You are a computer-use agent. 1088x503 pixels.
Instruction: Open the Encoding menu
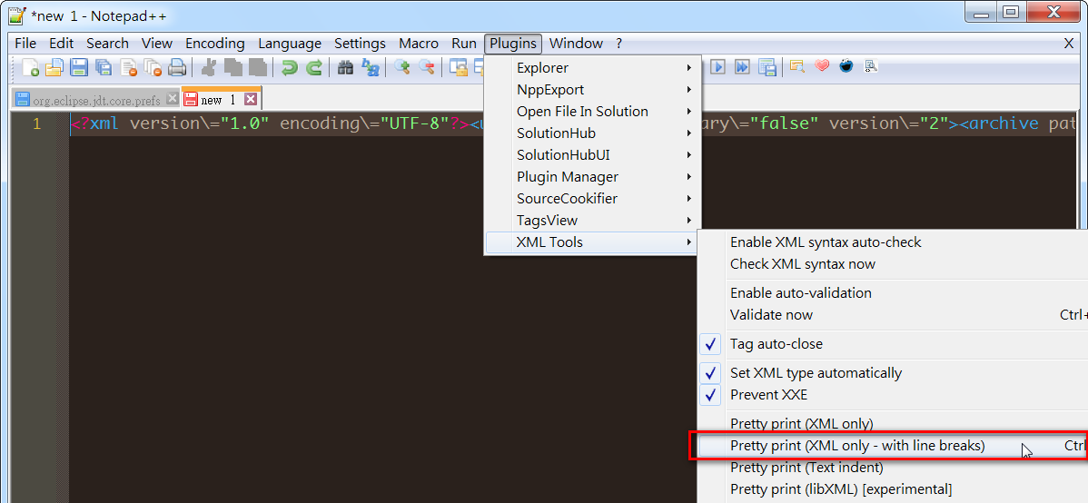click(x=215, y=44)
